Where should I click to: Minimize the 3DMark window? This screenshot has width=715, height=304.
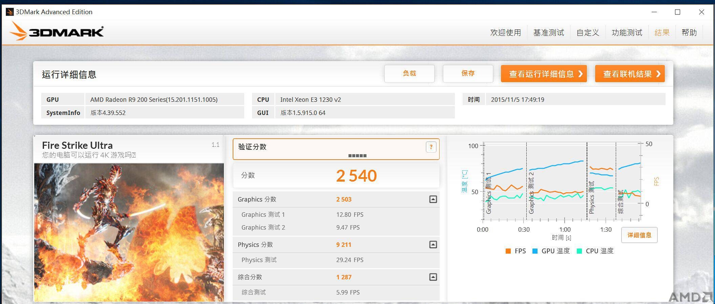coord(654,12)
